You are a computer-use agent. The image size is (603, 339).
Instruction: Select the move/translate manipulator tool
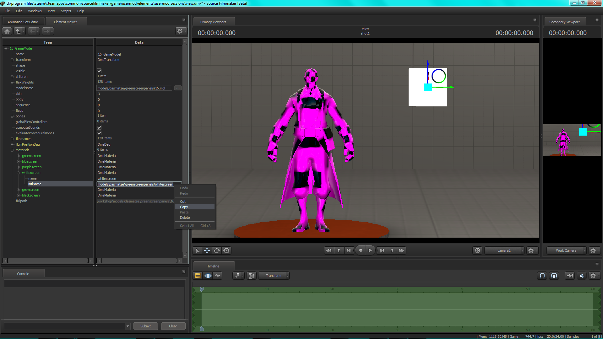(207, 250)
